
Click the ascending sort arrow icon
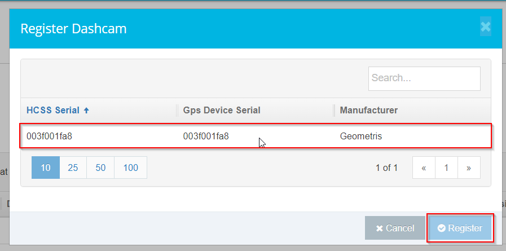pyautogui.click(x=86, y=111)
